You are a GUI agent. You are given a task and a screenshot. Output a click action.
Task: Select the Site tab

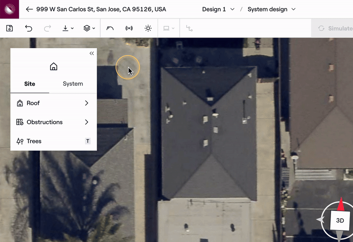30,84
